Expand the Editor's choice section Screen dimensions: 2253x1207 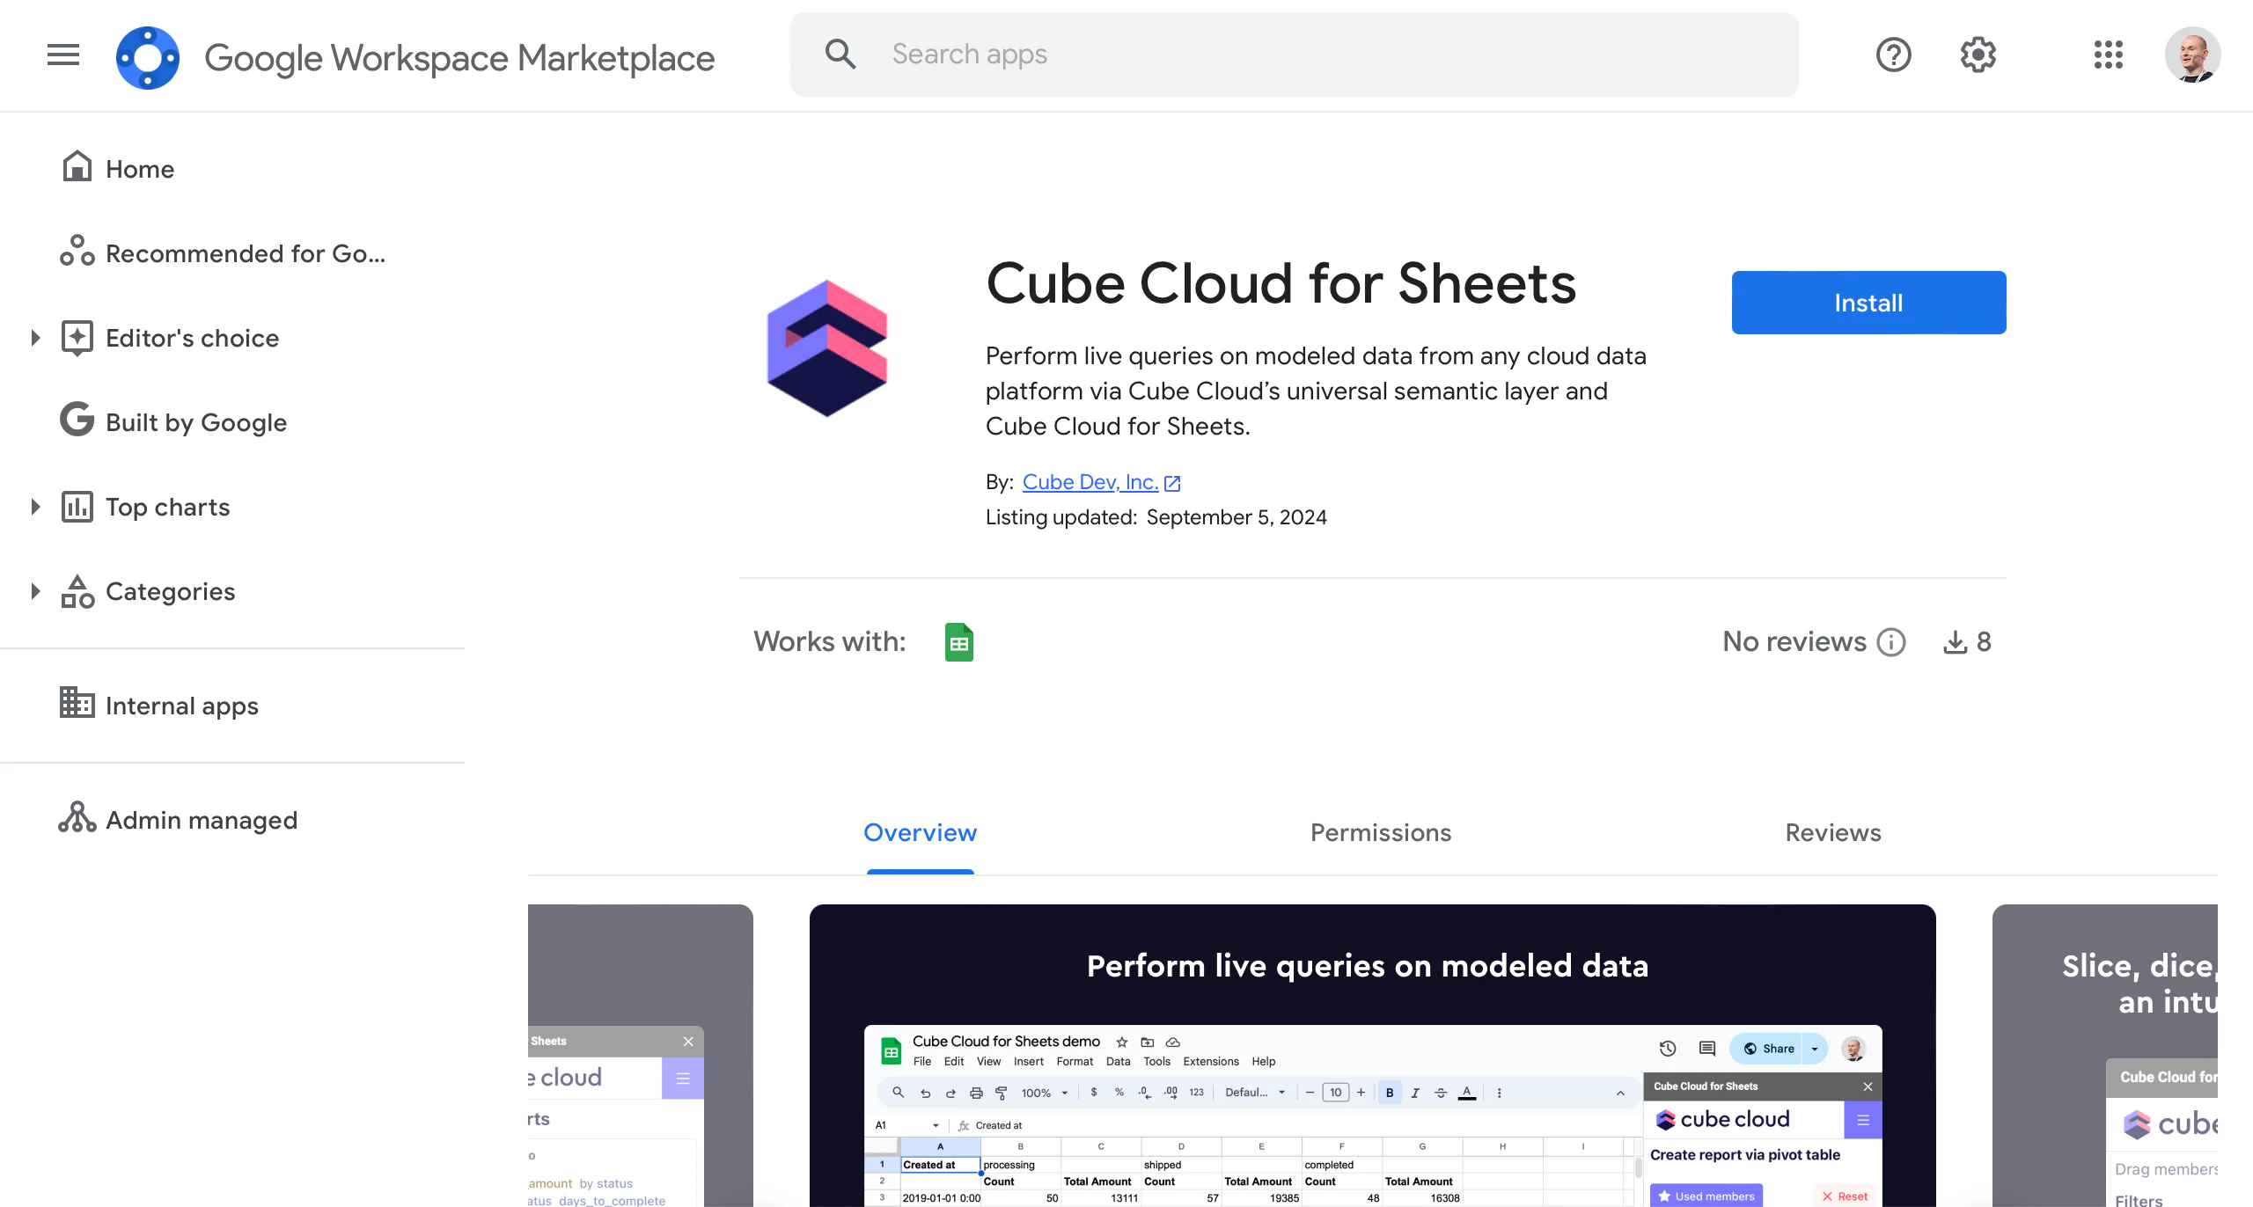(x=35, y=338)
